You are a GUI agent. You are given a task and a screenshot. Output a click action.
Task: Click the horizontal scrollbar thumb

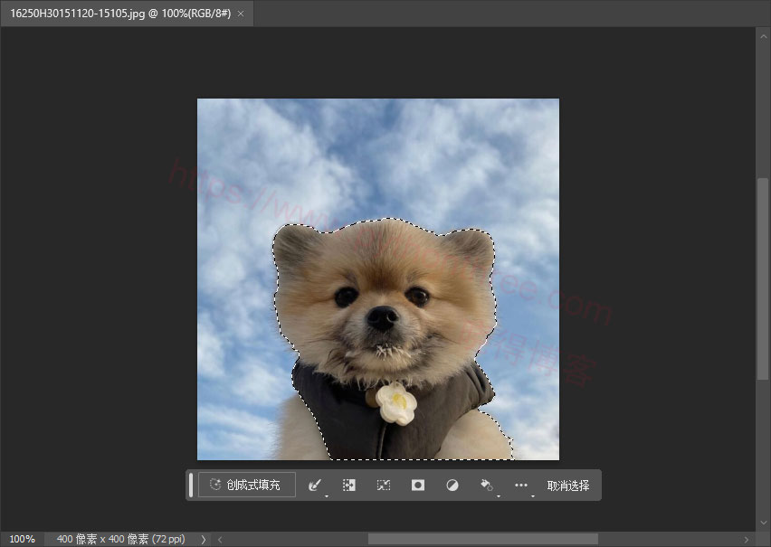(x=483, y=539)
